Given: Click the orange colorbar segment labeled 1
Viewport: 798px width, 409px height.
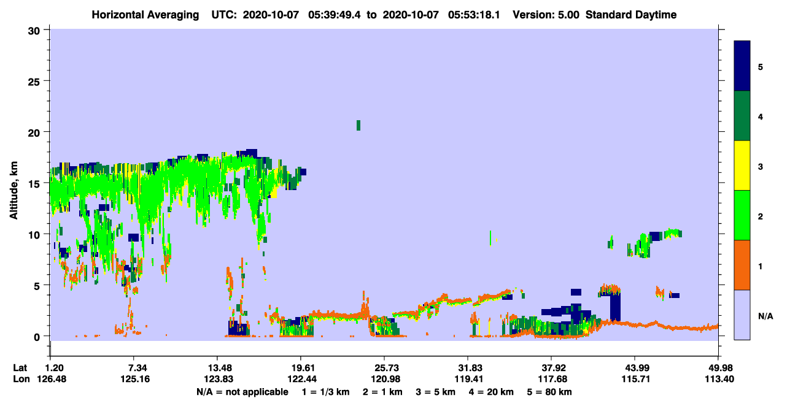Looking at the screenshot, I should [x=742, y=265].
